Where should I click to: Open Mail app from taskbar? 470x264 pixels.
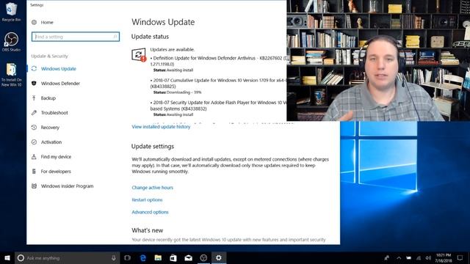coord(188,257)
